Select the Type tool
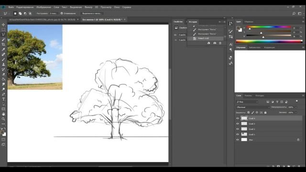The image size is (306, 172). pos(3,99)
